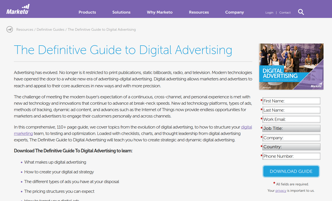Click the DOWNLOAD GUIDE button
The image size is (332, 201).
pos(291,171)
